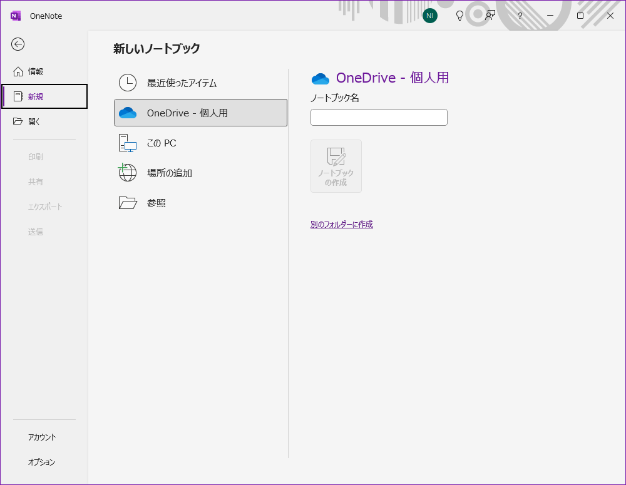Open 別のフォルダーに作成 link
Screen dimensions: 626x485
pos(342,224)
